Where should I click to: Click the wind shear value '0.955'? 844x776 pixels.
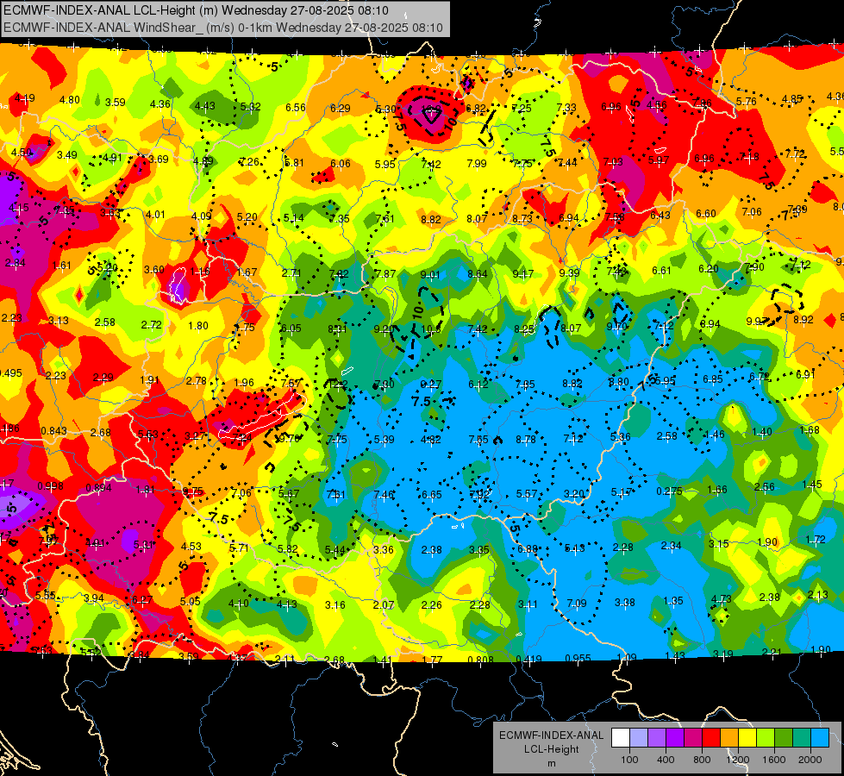coord(578,658)
